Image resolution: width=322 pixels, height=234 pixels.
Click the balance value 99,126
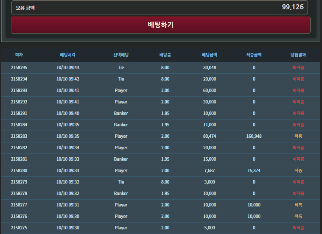coord(293,7)
